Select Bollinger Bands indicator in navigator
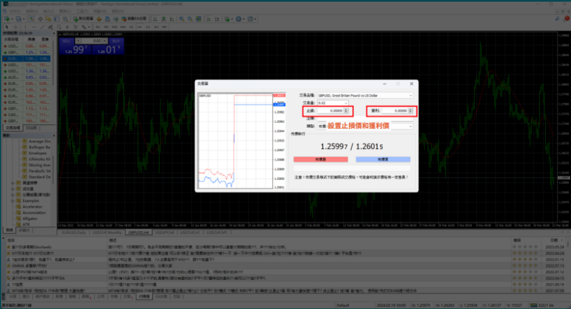 click(x=38, y=147)
